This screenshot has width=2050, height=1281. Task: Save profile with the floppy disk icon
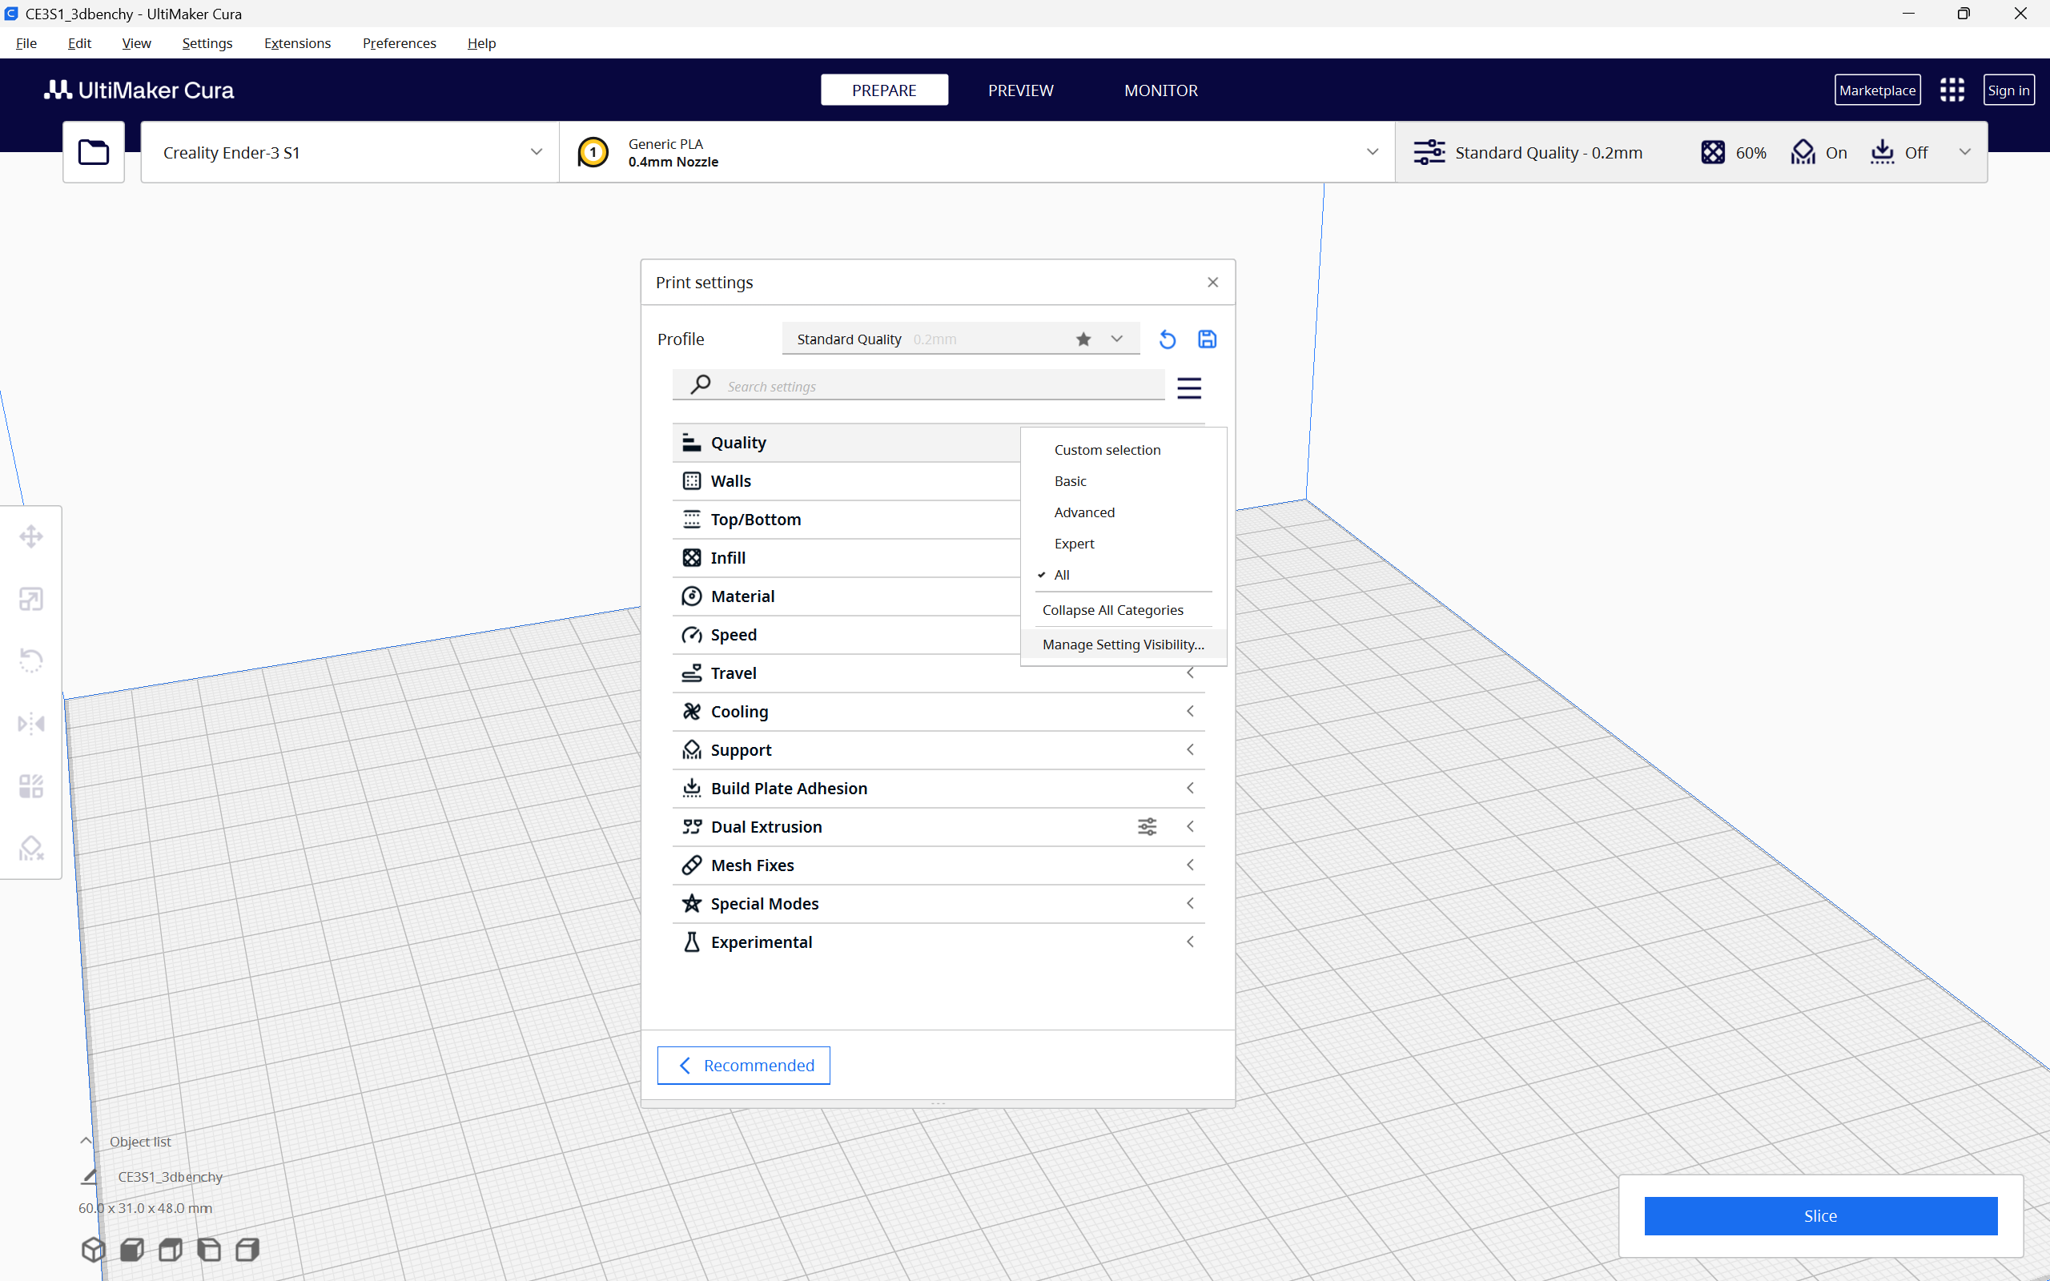[1207, 339]
